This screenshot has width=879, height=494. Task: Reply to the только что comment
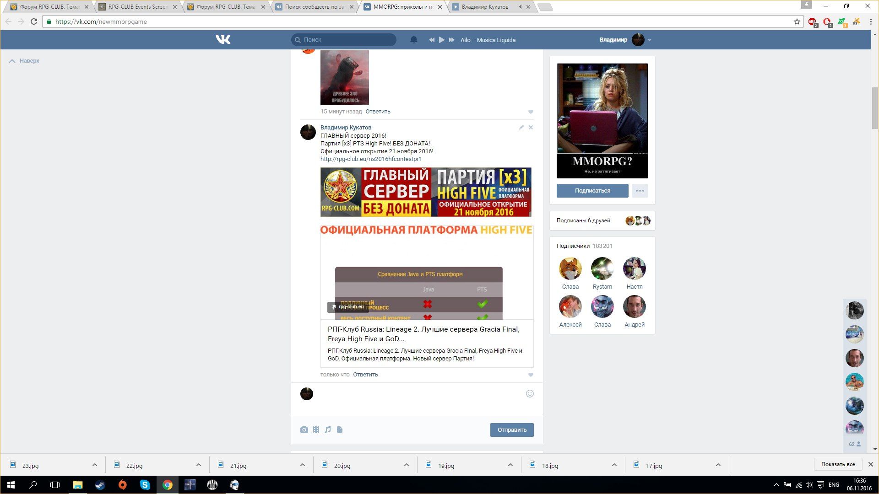pos(365,375)
